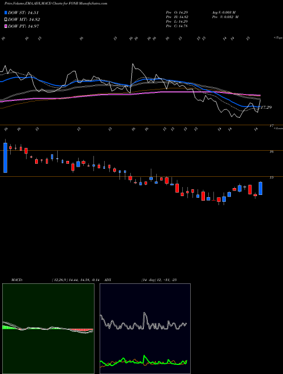
Task: Select the 'DOW MT: 14.82' legend text
Action: (x=24, y=20)
